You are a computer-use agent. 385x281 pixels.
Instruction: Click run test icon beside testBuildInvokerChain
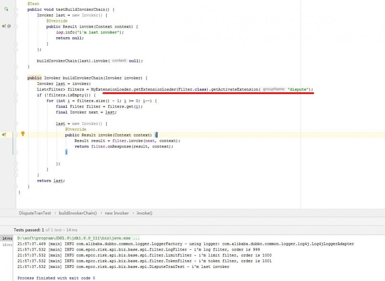pos(6,9)
